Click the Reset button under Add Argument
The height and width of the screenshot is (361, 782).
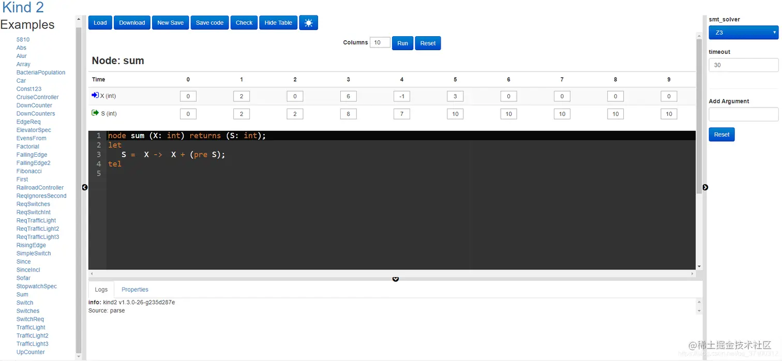pyautogui.click(x=721, y=134)
